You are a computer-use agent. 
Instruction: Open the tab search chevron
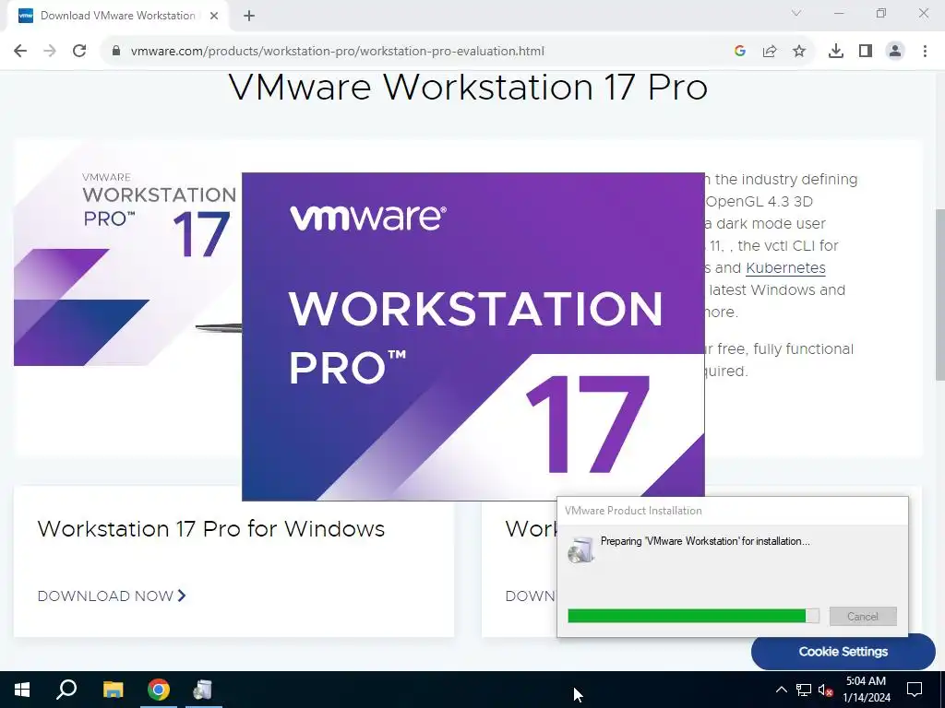click(x=796, y=13)
